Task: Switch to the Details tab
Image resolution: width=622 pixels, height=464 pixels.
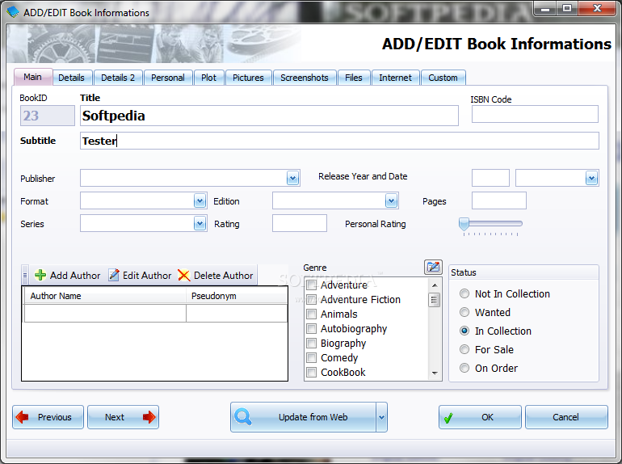Action: 72,78
